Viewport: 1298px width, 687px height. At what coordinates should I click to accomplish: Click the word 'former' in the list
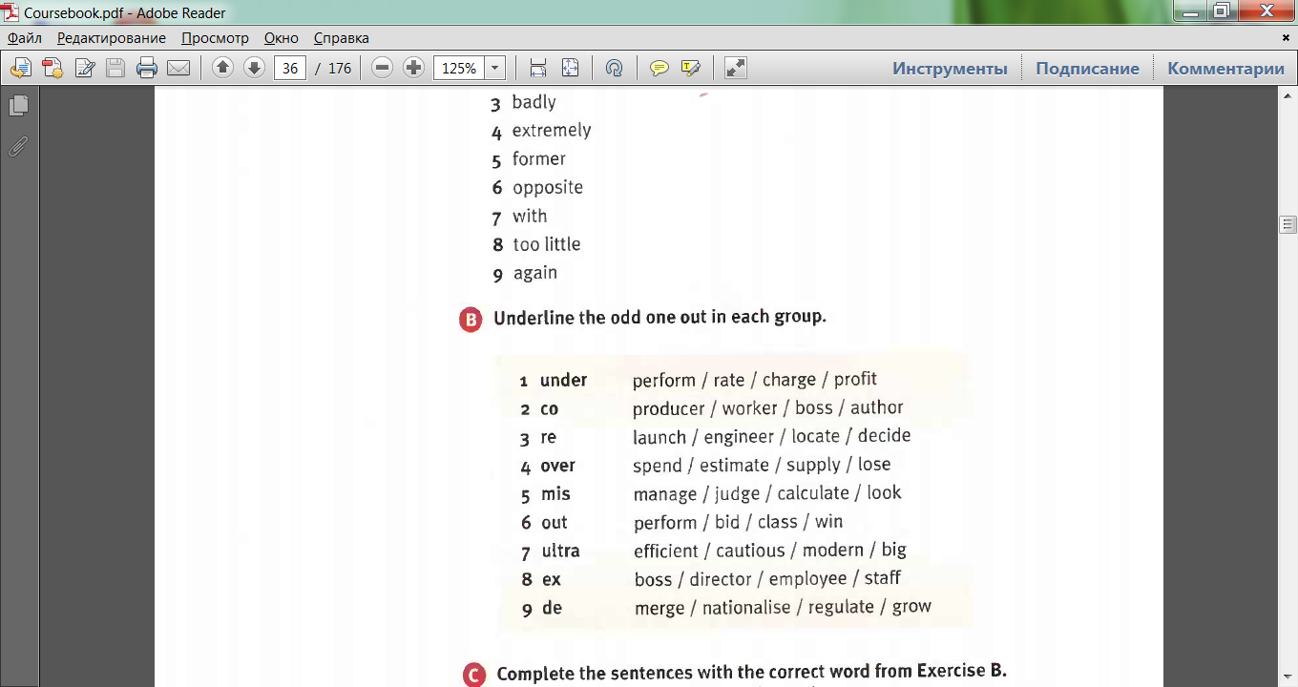(x=539, y=159)
